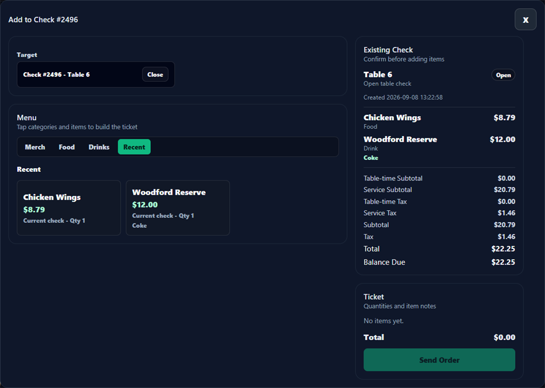Click the Woodford Reserve line in Existing Check
545x388 pixels.
(439, 148)
